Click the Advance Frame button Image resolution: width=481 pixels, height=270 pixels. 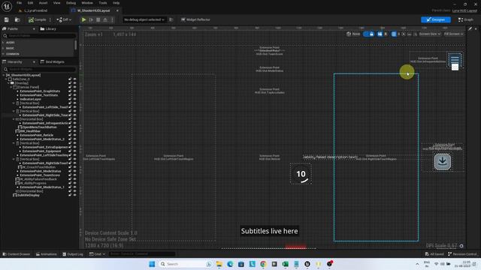click(91, 19)
